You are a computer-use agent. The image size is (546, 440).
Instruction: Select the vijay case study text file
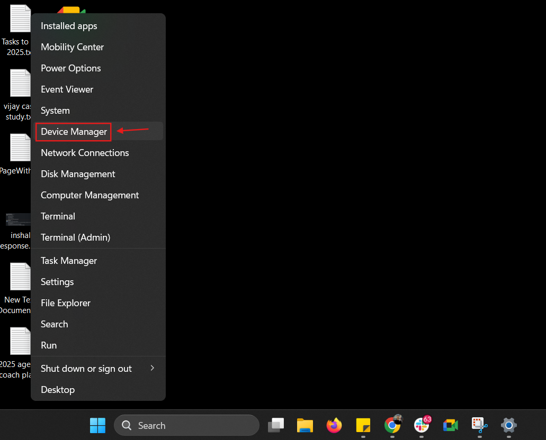(17, 95)
